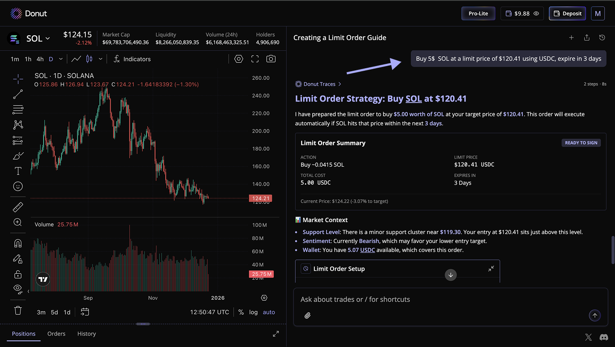Open the History tab
This screenshot has height=347, width=615.
86,334
